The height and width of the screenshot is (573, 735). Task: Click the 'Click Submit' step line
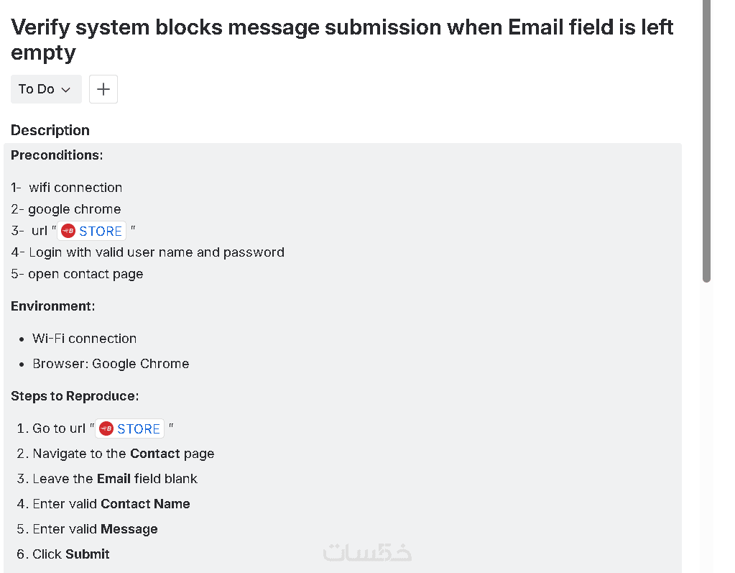[x=71, y=554]
